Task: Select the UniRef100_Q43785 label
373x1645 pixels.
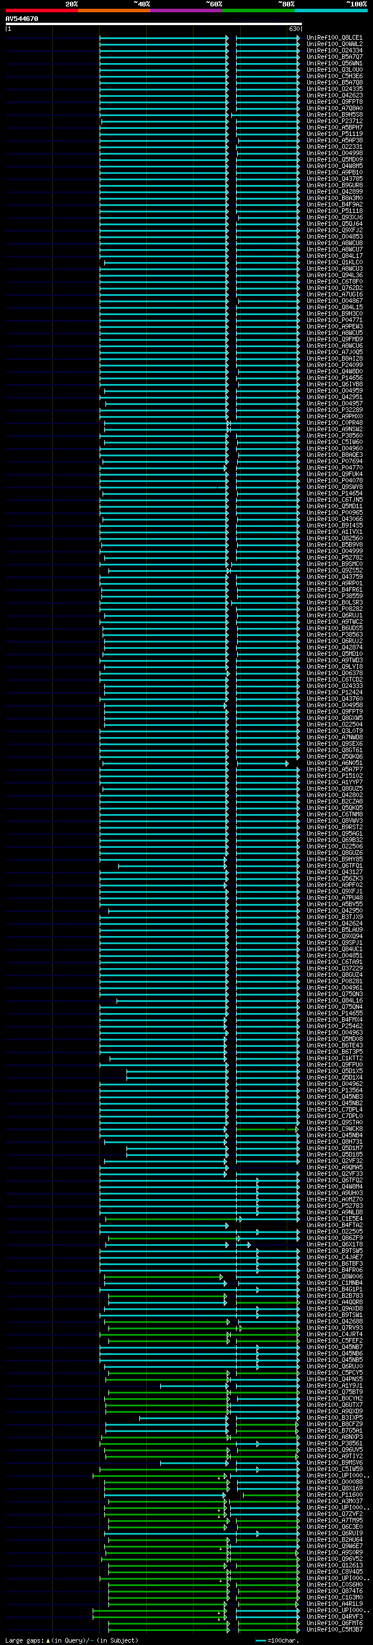Action: (x=335, y=179)
